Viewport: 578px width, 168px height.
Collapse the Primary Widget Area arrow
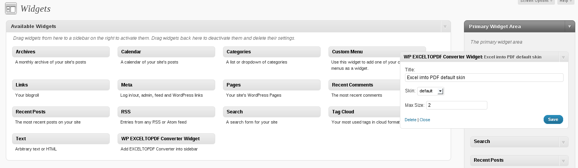pyautogui.click(x=570, y=27)
